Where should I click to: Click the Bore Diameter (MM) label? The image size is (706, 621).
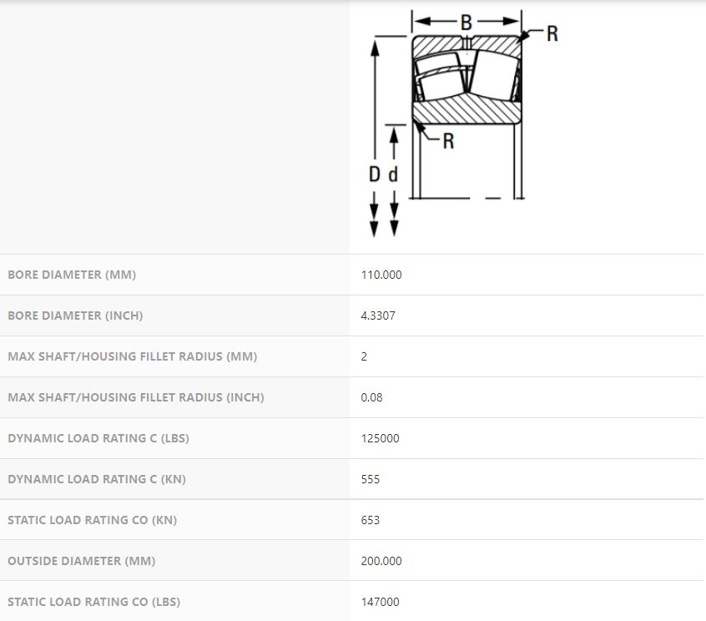point(72,275)
